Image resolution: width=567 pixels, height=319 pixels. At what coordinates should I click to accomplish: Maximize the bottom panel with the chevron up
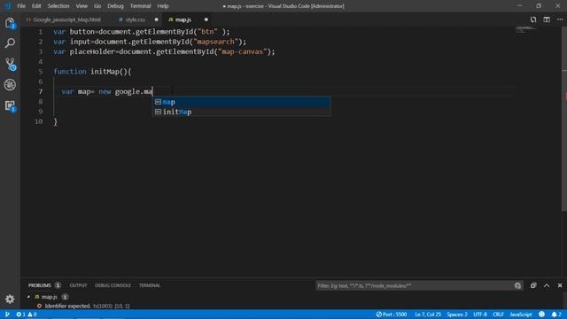coord(547,285)
